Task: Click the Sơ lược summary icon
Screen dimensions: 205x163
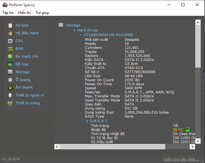Action: pos(10,25)
